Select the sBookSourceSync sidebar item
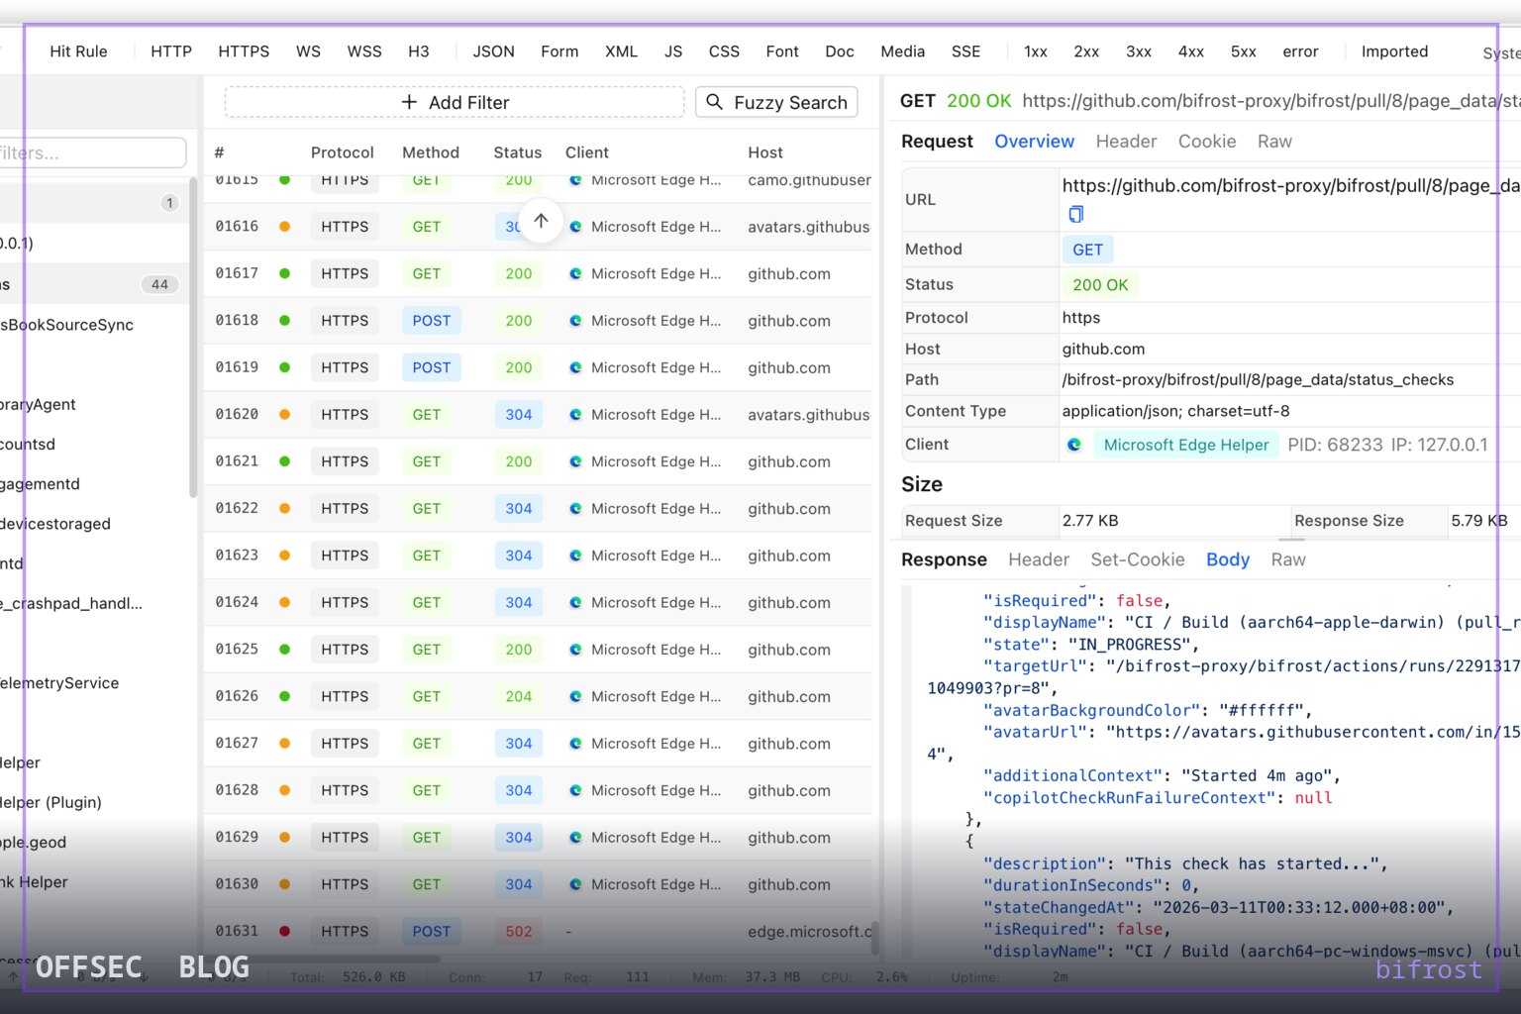This screenshot has width=1521, height=1014. point(66,325)
